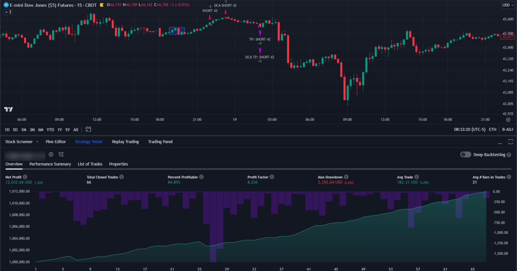Open info icon next to Avg # Bars

tap(509, 177)
